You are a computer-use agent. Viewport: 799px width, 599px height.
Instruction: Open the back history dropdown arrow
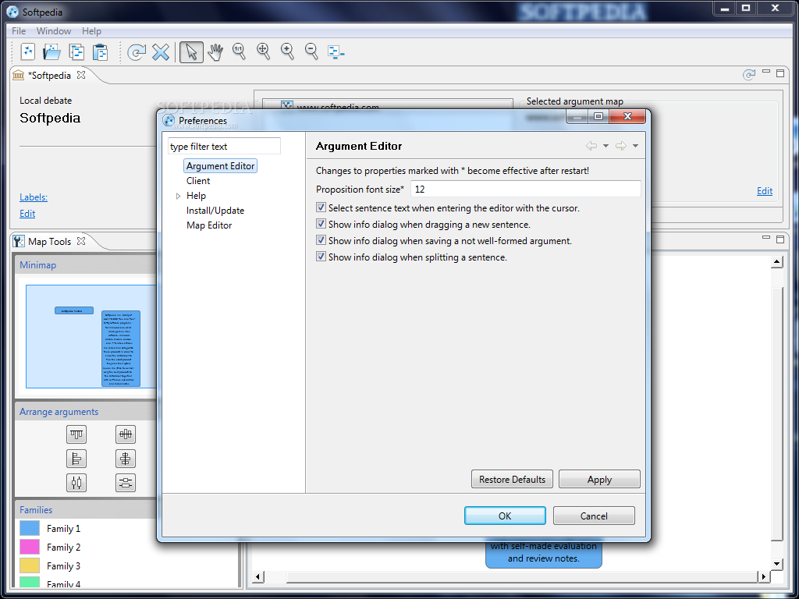(605, 146)
